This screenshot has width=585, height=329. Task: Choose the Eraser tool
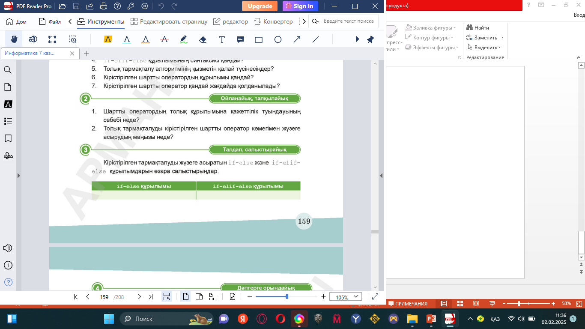[x=203, y=39]
